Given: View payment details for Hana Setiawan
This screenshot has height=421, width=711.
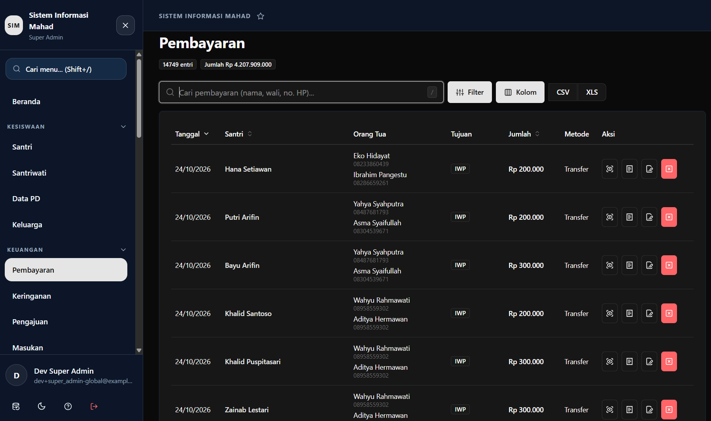Looking at the screenshot, I should pyautogui.click(x=610, y=169).
